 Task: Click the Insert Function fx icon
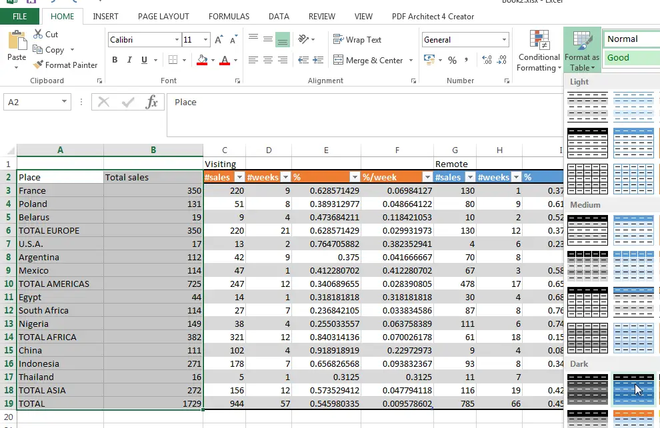[x=152, y=102]
